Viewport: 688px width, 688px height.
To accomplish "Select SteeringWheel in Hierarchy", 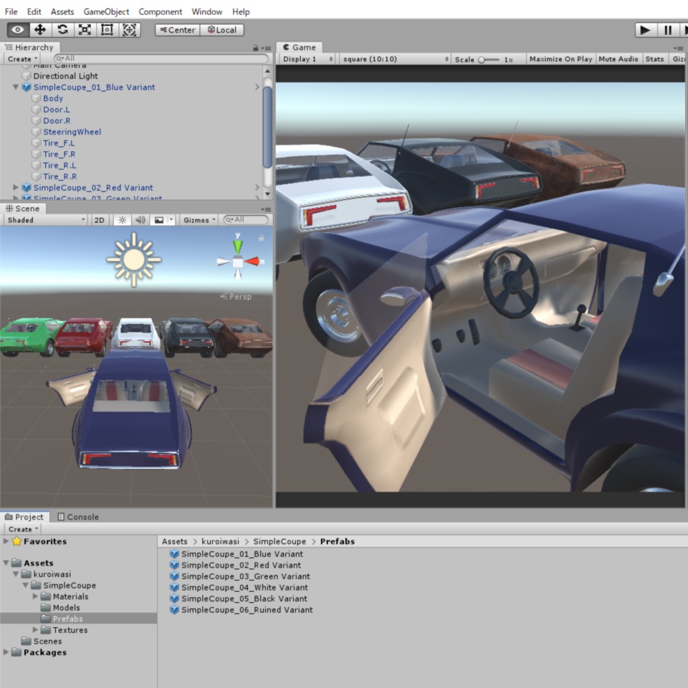I will point(72,132).
